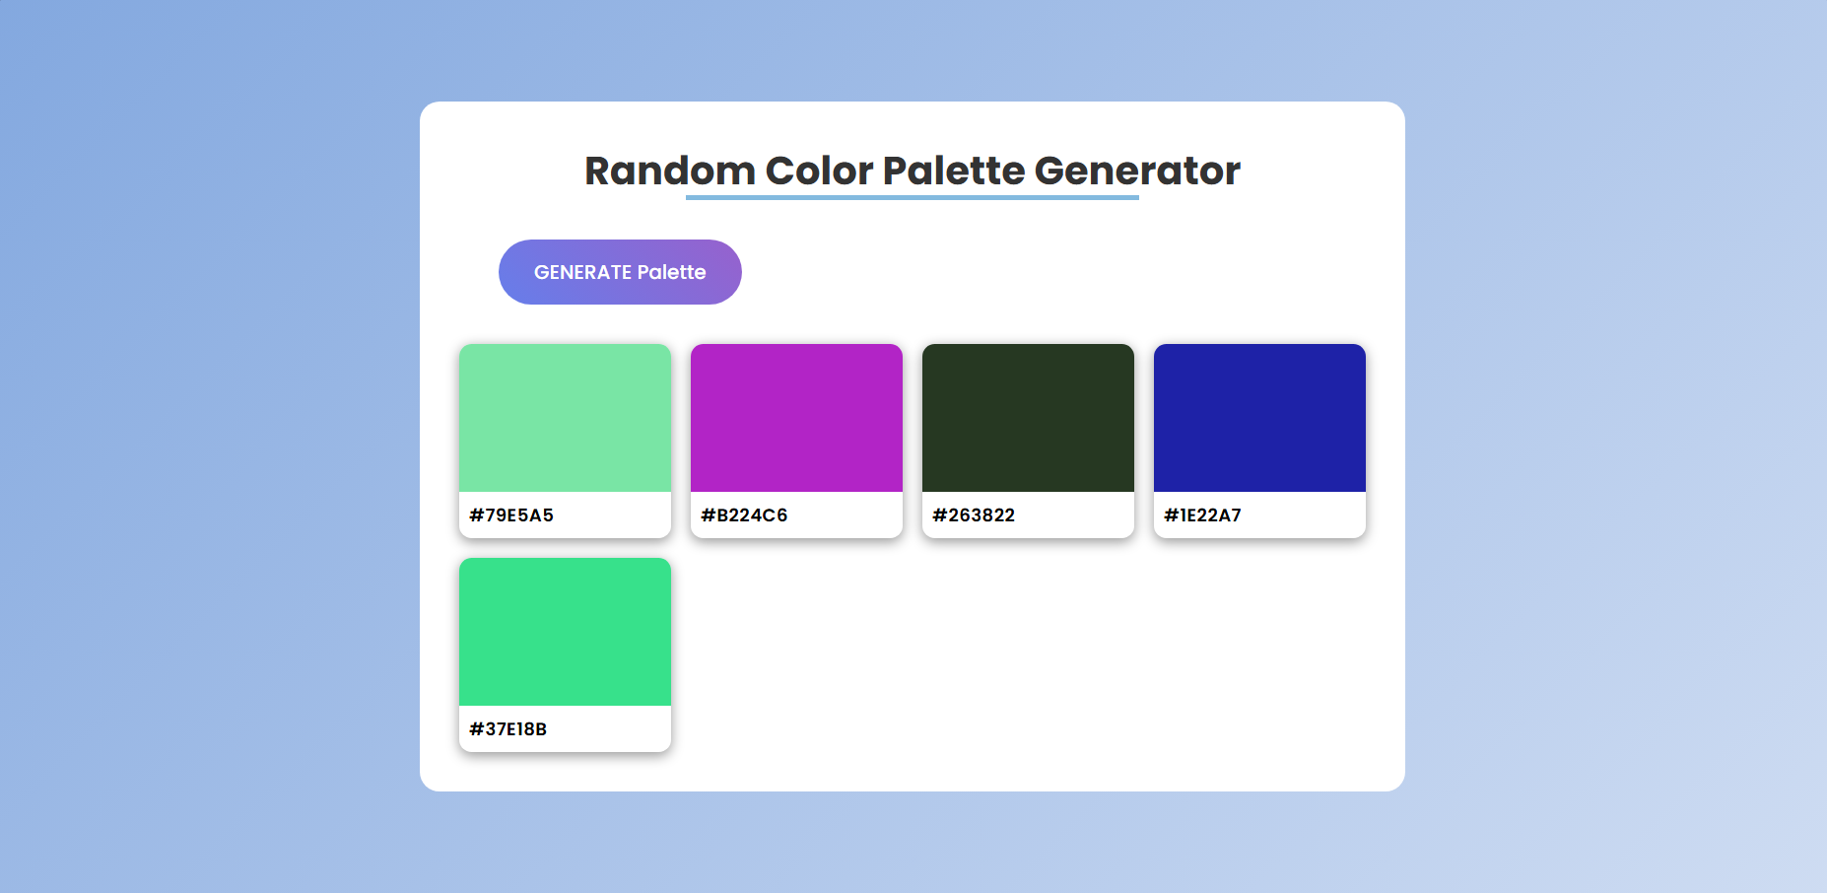Click the Random Color Palette Generator title
Viewport: 1827px width, 893px height.
point(913,171)
